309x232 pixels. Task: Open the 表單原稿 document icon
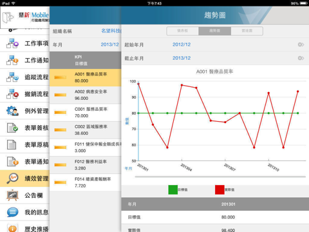12,144
